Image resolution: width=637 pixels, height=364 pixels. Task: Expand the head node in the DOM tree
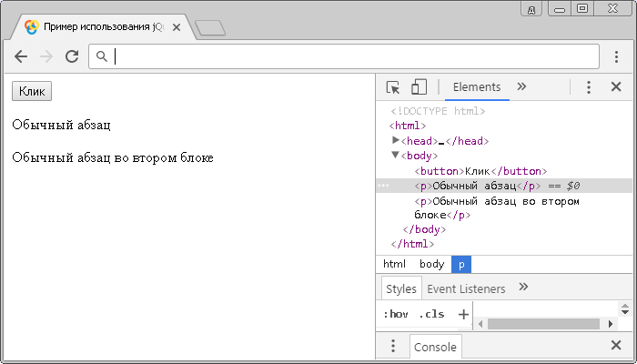tap(395, 140)
